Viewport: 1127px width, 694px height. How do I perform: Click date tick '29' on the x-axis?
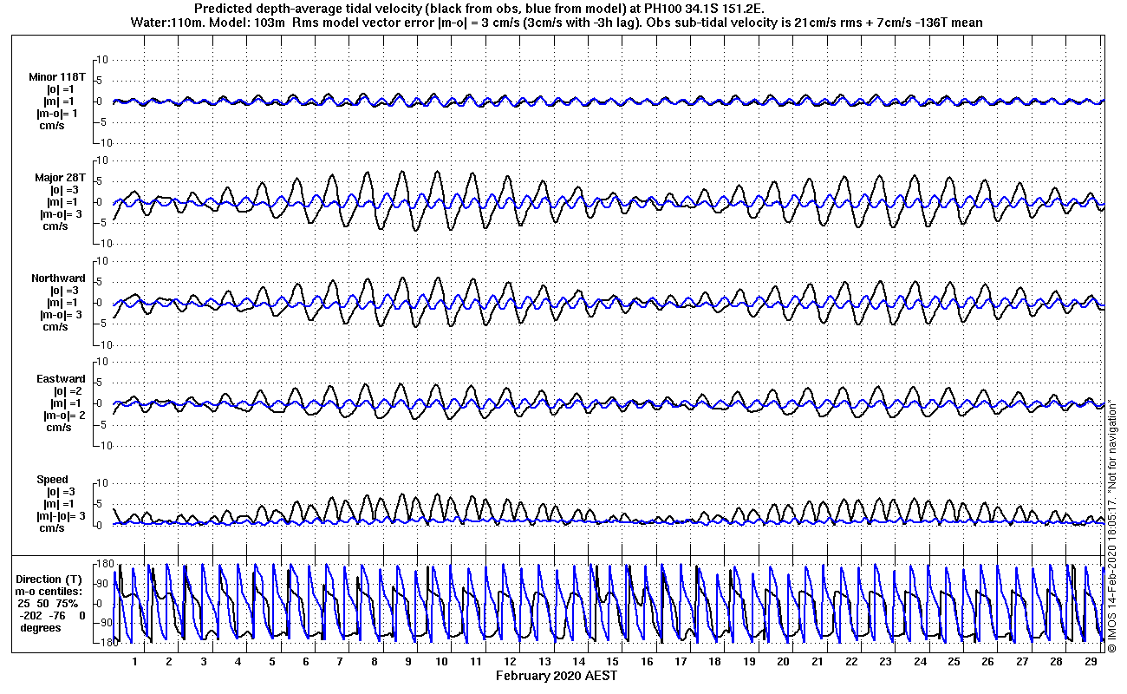coord(1090,662)
